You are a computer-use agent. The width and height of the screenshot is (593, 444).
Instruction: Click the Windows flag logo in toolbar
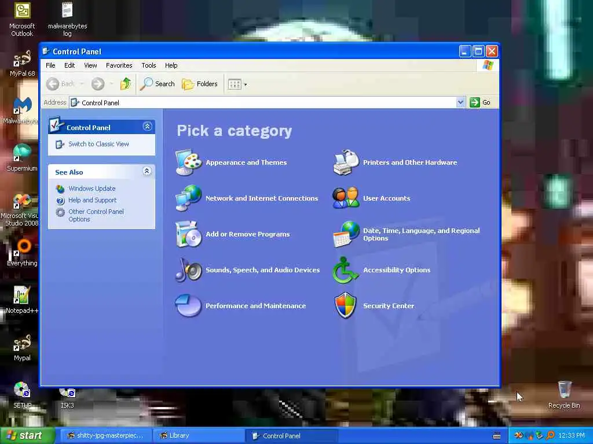[488, 65]
